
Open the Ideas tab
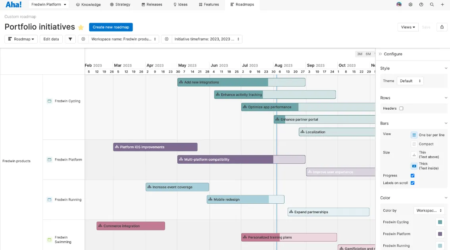coord(181,5)
